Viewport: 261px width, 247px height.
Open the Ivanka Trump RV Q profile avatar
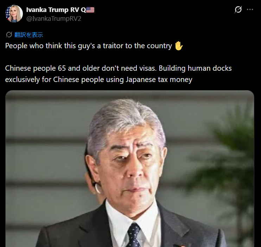[14, 14]
